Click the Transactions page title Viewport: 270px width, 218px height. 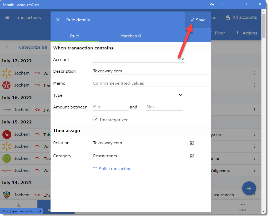click(28, 18)
